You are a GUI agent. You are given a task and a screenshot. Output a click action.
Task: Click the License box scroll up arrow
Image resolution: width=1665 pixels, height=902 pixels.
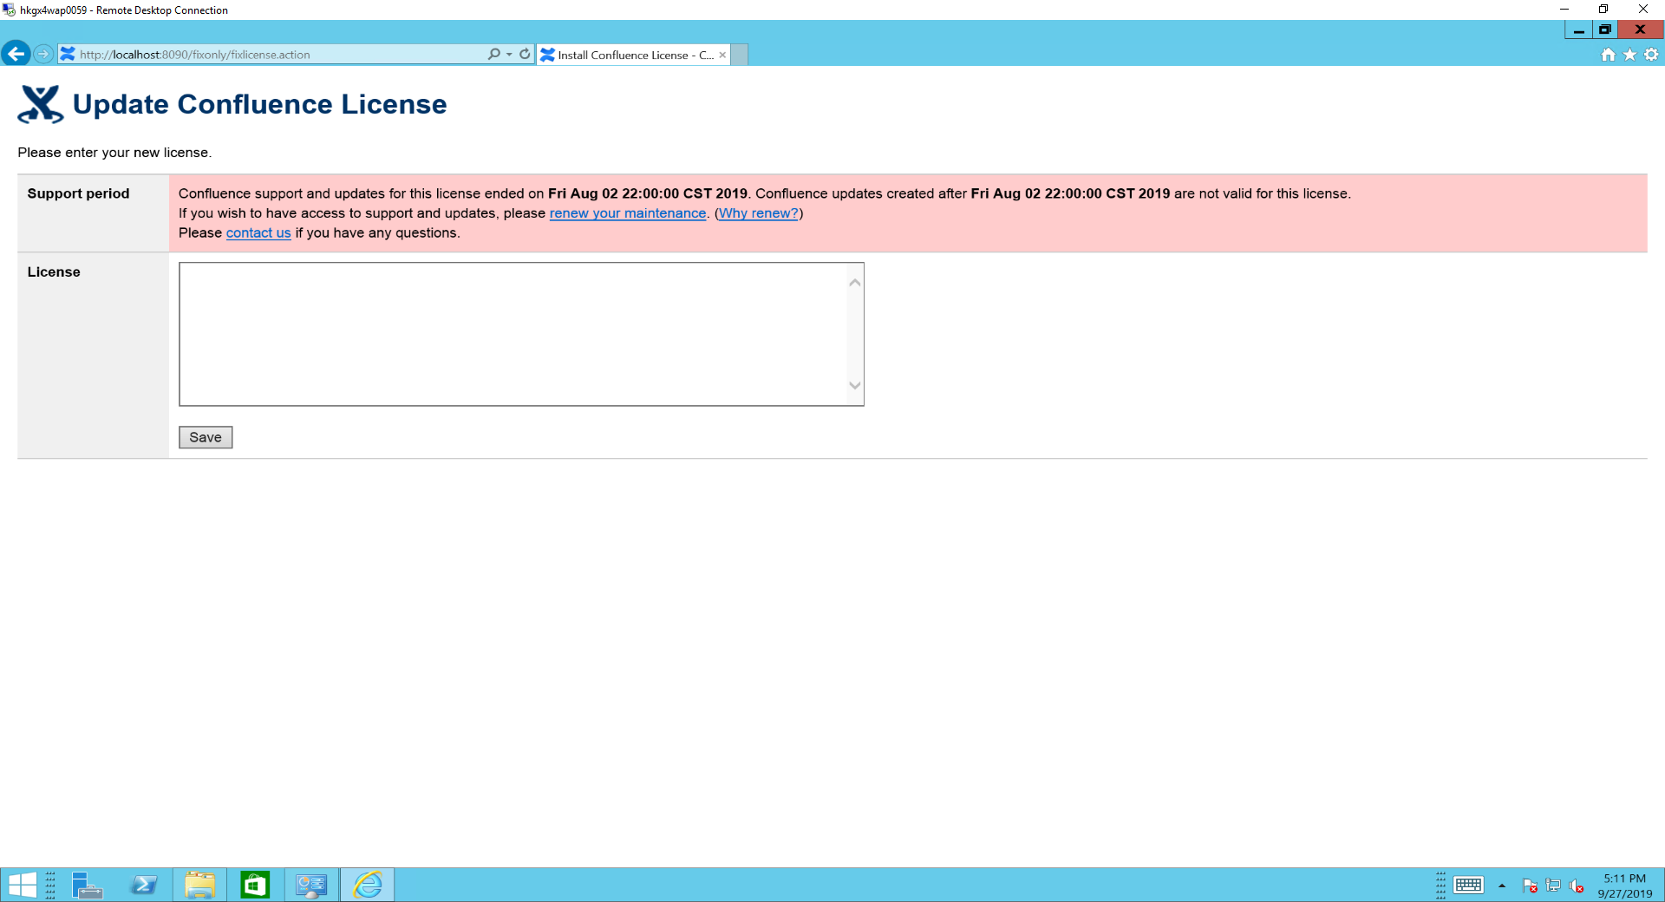click(855, 283)
